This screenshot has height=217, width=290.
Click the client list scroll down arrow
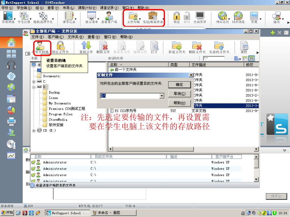click(x=256, y=179)
